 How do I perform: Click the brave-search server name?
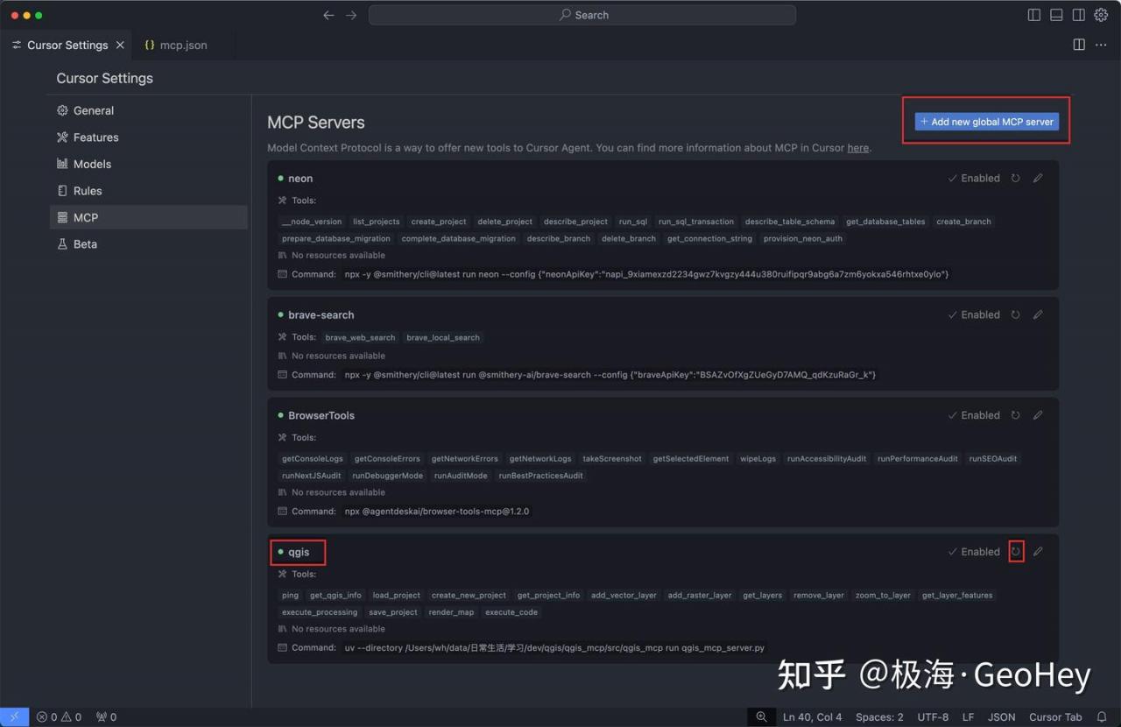click(x=321, y=314)
